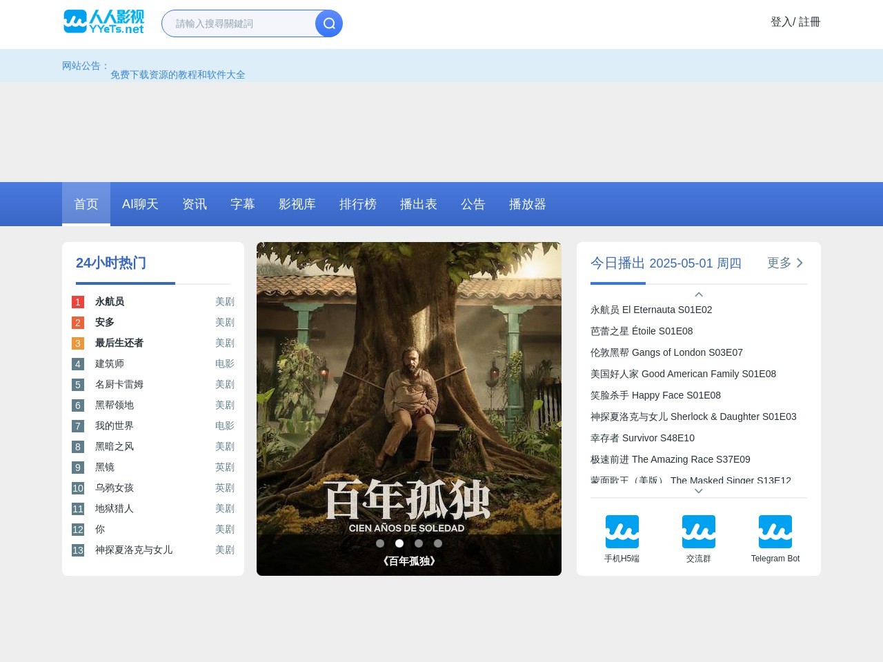Focus the search keyword input field
Screen dimensions: 883x662
coord(239,23)
